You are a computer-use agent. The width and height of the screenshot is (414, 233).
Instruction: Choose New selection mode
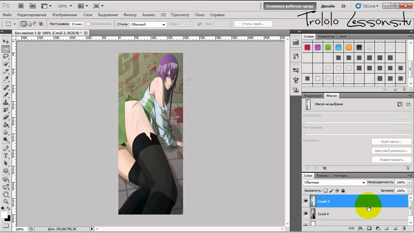click(24, 24)
